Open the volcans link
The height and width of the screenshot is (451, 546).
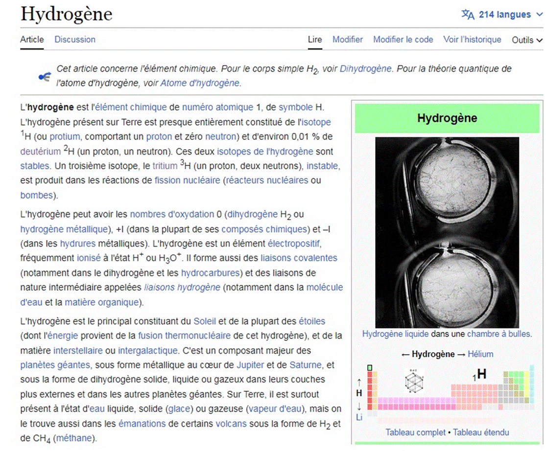(x=231, y=424)
